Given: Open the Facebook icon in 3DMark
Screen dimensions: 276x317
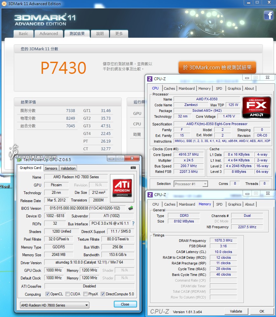Looking at the screenshot, I should coord(268,15).
